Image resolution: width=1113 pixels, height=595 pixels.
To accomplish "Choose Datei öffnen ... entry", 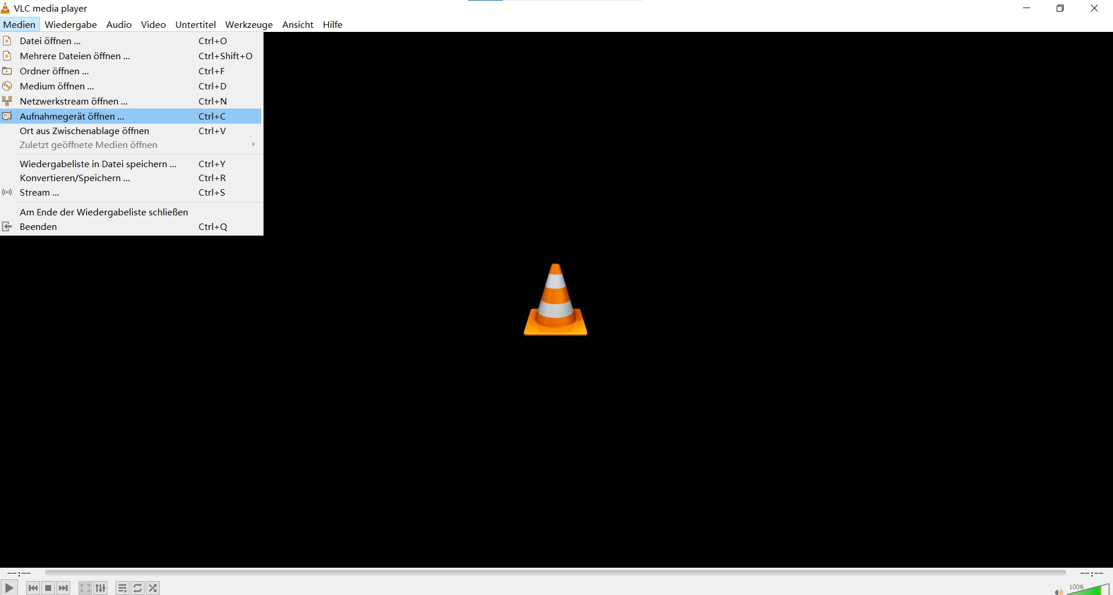I will point(131,41).
